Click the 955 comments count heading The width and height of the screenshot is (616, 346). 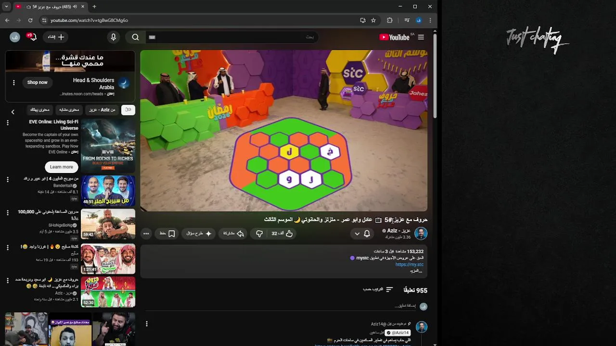415,290
